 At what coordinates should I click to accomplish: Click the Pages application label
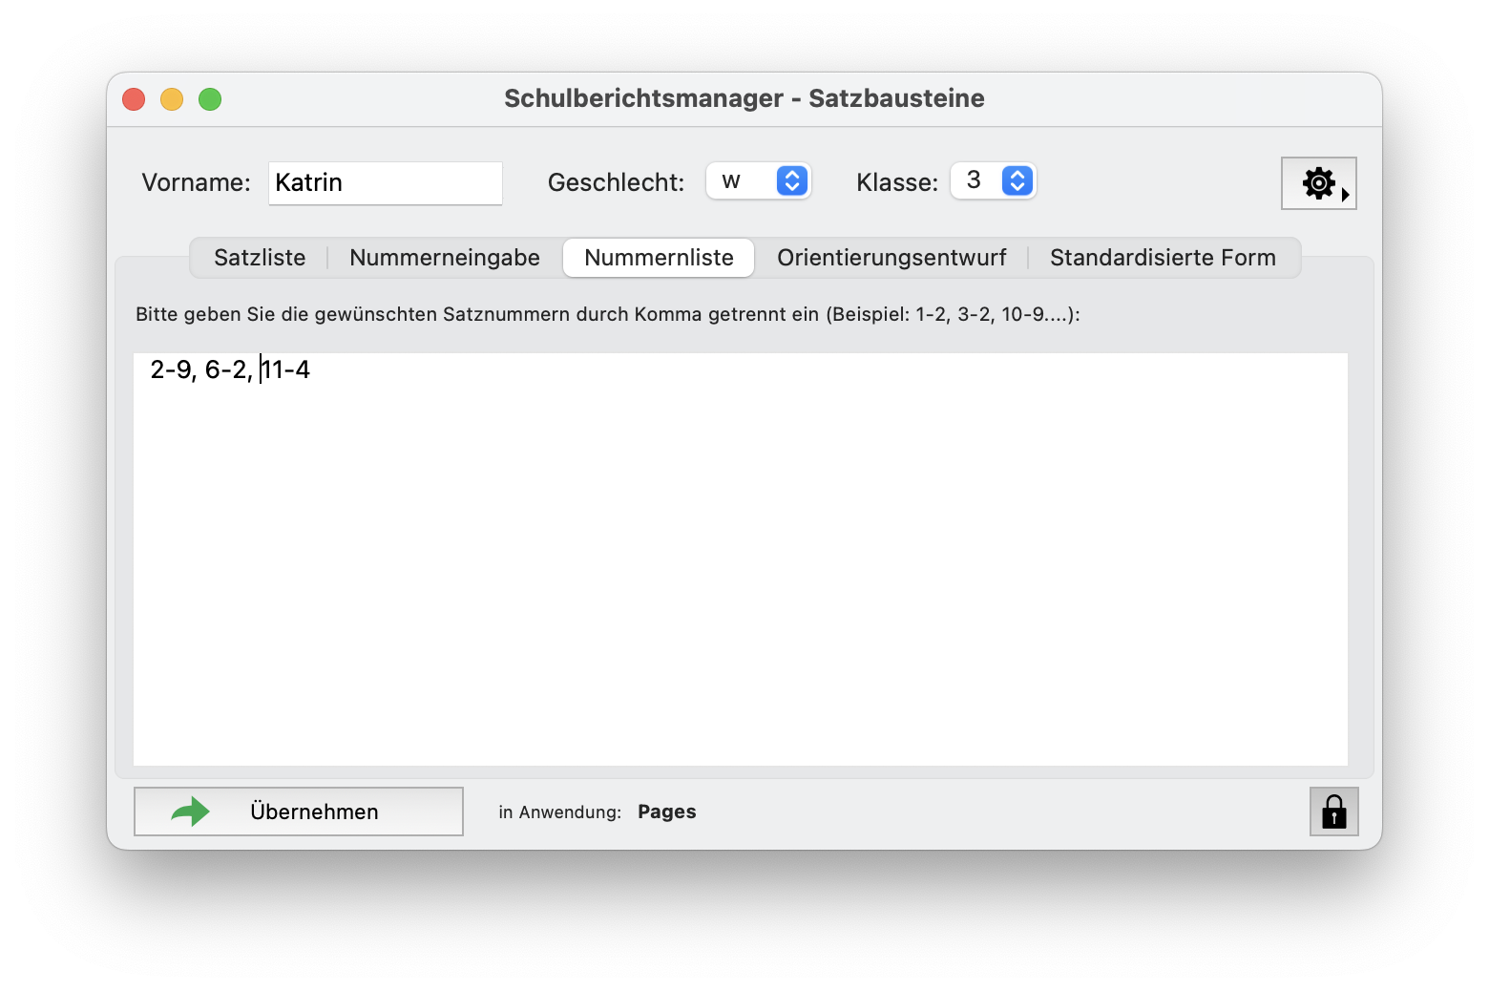click(x=666, y=812)
